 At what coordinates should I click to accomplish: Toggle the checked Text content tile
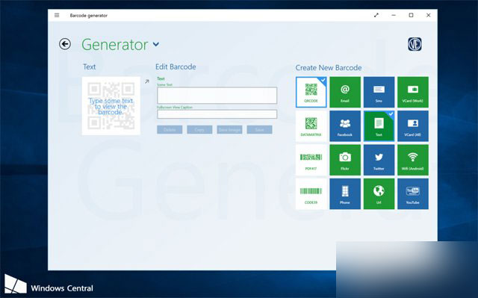pos(379,125)
